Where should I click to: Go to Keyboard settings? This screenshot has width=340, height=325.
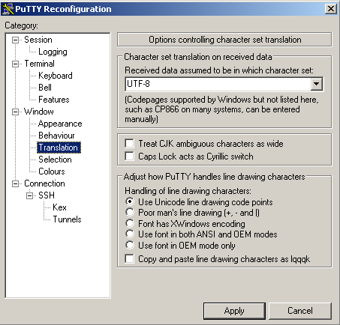click(x=56, y=76)
